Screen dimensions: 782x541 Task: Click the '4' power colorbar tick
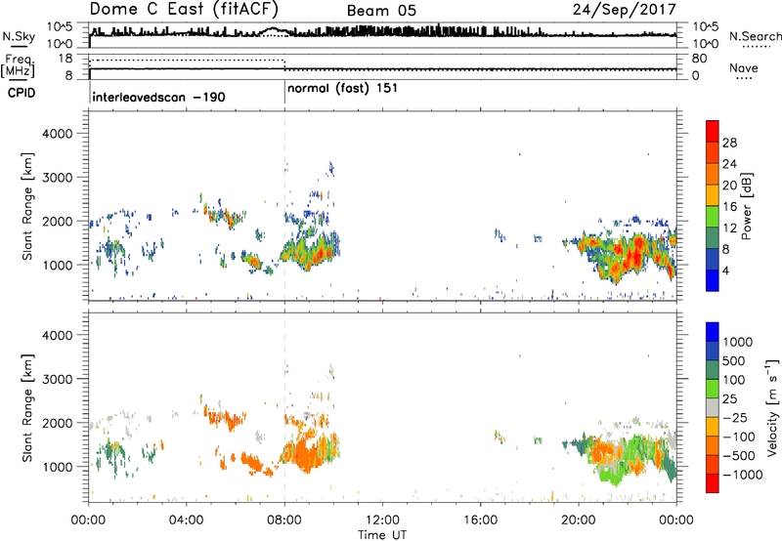coord(725,270)
